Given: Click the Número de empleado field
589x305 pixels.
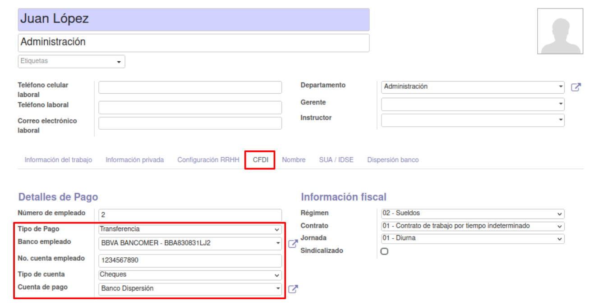Looking at the screenshot, I should click(190, 215).
